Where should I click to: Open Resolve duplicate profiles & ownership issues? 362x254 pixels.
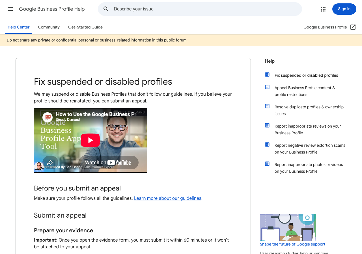point(309,110)
